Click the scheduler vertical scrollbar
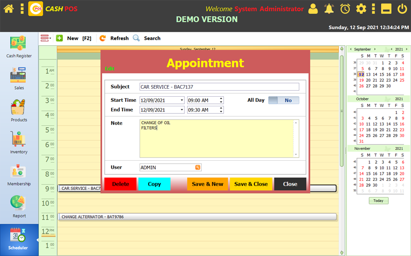 tap(342, 111)
